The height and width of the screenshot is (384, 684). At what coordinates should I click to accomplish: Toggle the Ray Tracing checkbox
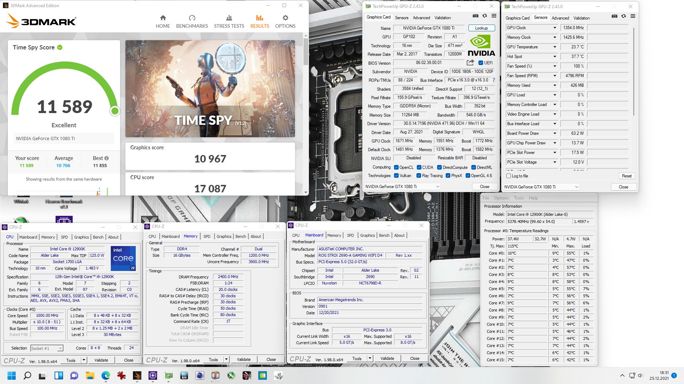pos(419,176)
